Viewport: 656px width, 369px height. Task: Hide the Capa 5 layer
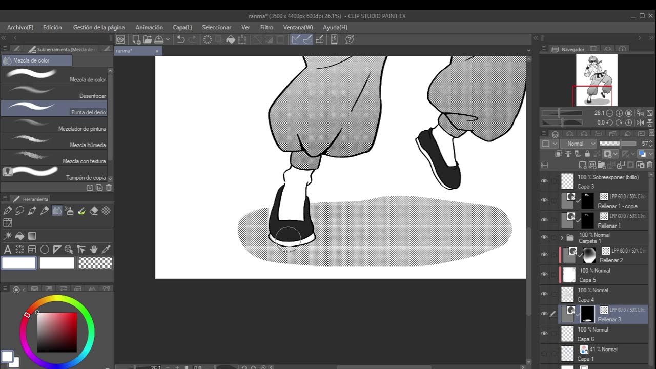[544, 274]
